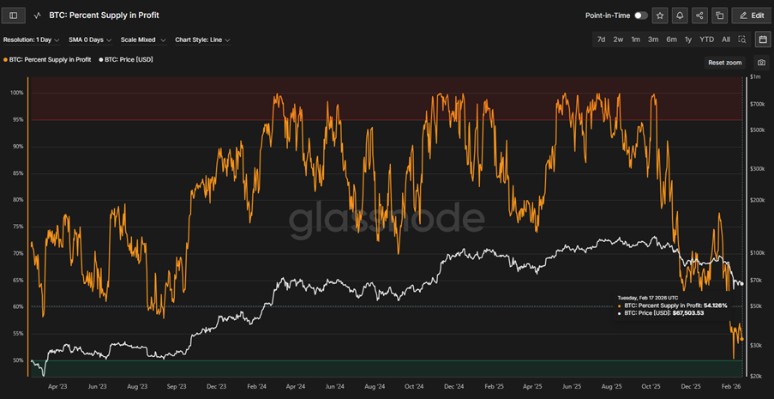The width and height of the screenshot is (774, 399).
Task: Add chart to favorites with star icon
Action: [x=660, y=15]
